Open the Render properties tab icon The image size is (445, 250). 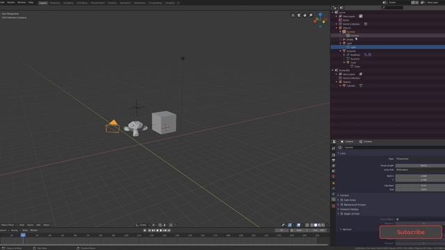(334, 155)
